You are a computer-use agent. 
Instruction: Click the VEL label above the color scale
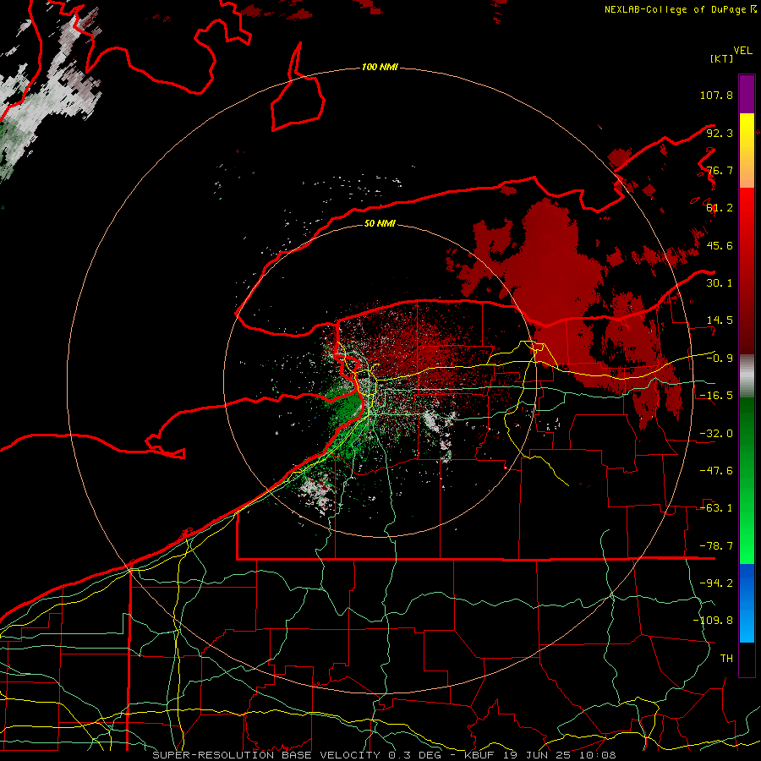pyautogui.click(x=743, y=51)
